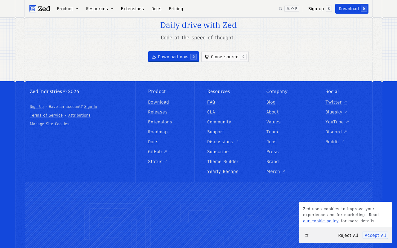This screenshot has height=248, width=397.
Task: Click the footer Sign In link
Action: point(91,107)
